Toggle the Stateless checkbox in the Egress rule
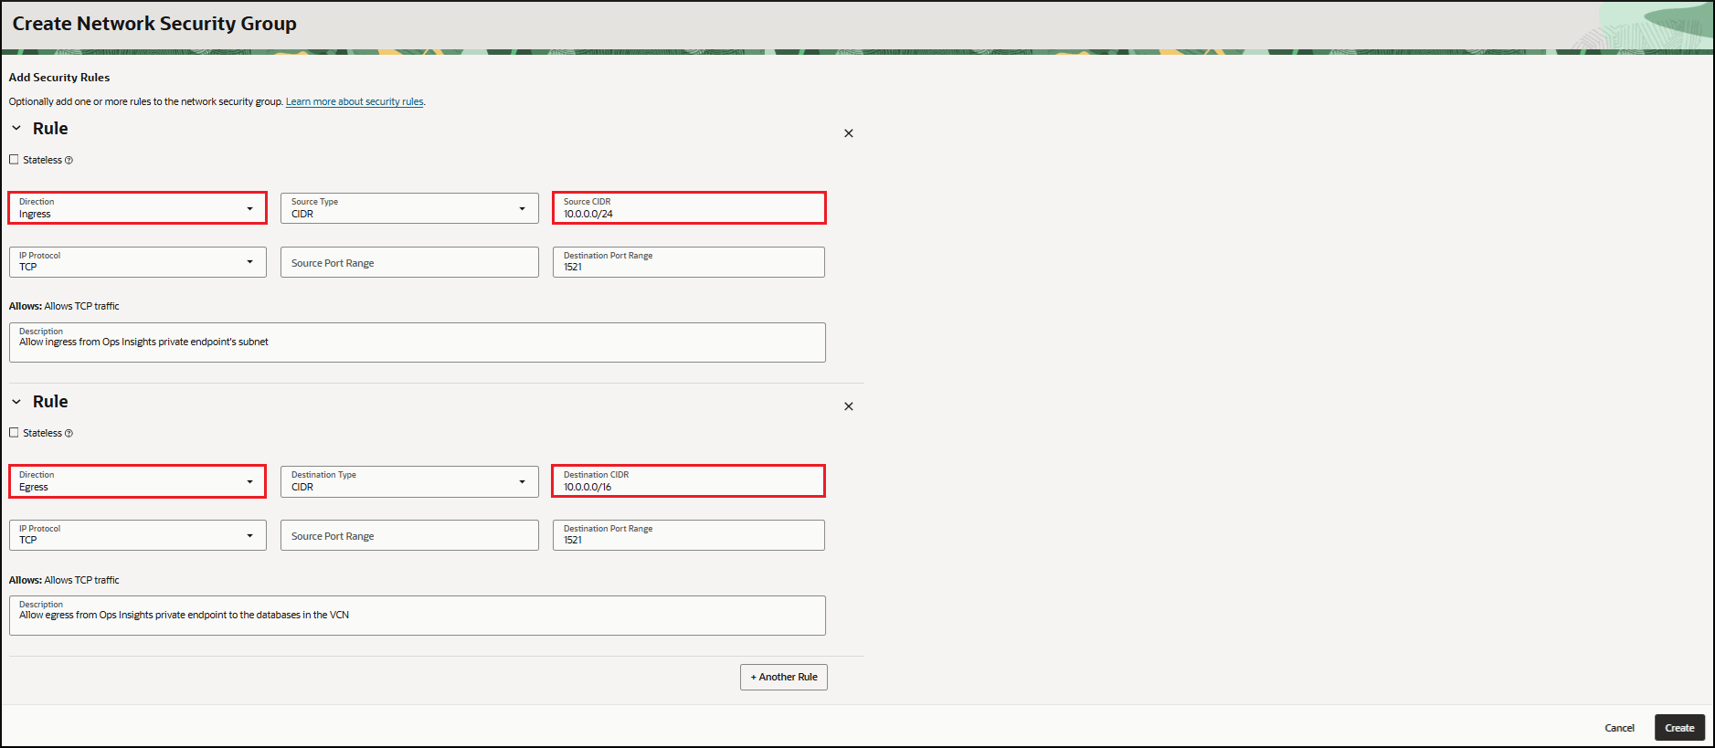This screenshot has height=748, width=1715. [14, 433]
